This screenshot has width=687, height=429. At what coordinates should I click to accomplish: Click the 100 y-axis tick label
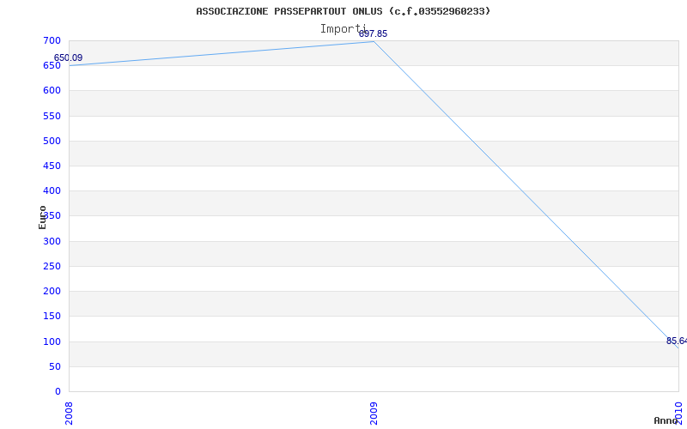(52, 341)
